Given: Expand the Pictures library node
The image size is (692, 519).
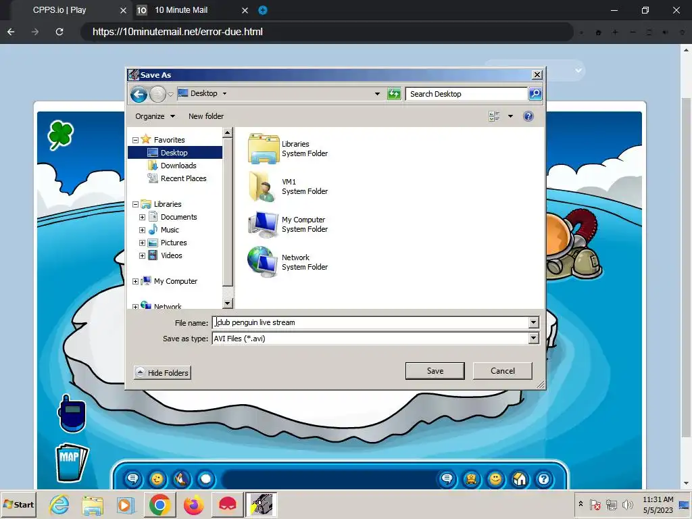Looking at the screenshot, I should pos(142,243).
